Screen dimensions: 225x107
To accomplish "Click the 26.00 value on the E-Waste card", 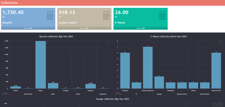I will (122, 13).
